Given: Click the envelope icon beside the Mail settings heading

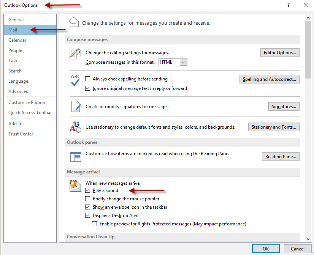Looking at the screenshot, I should click(x=73, y=22).
